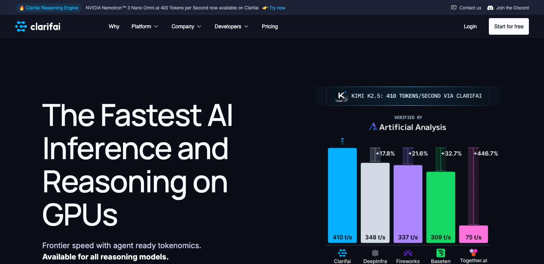
Task: Click the Clarifai Reasoning Engine badge
Action: 48,8
